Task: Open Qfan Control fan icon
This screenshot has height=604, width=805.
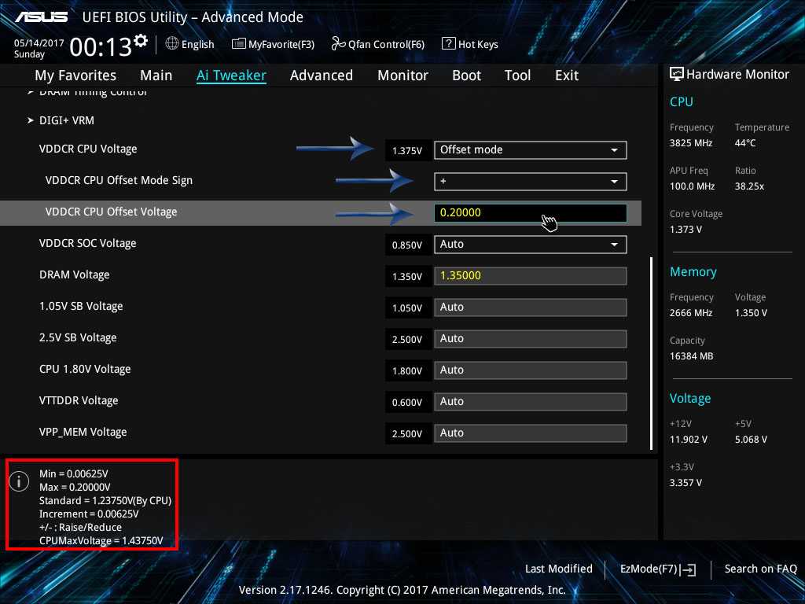Action: tap(338, 44)
